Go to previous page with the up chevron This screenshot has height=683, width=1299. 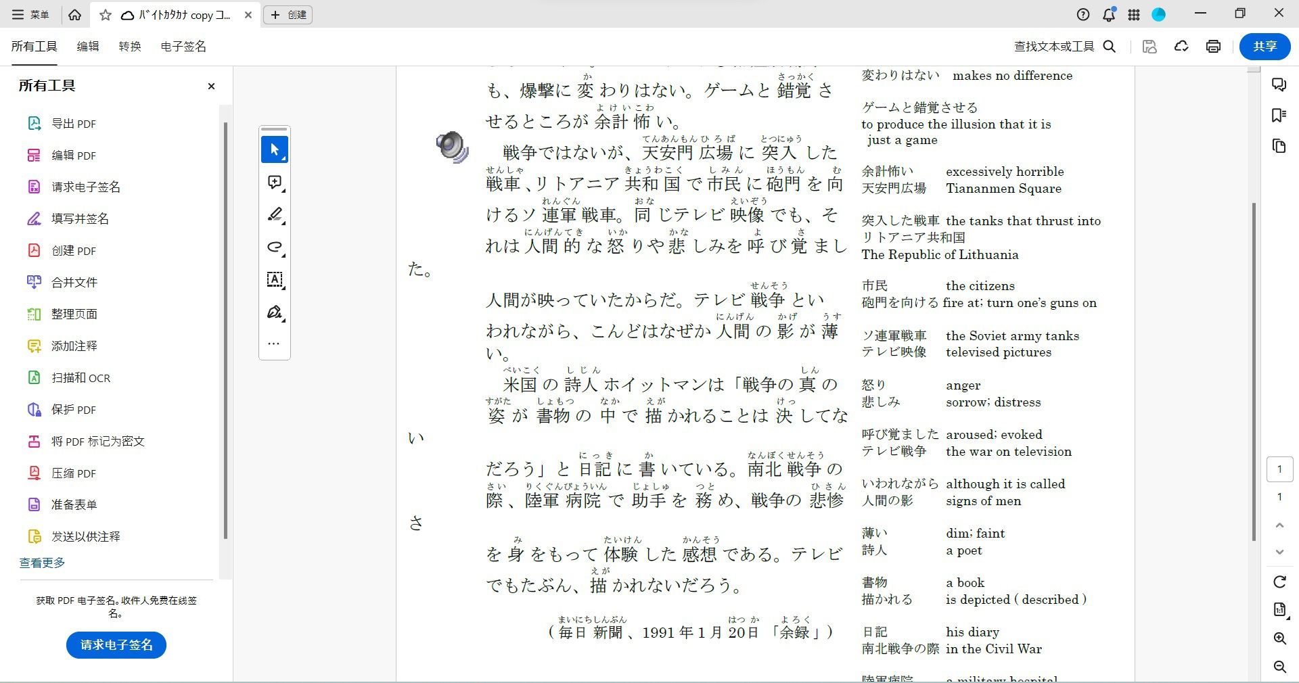point(1279,526)
